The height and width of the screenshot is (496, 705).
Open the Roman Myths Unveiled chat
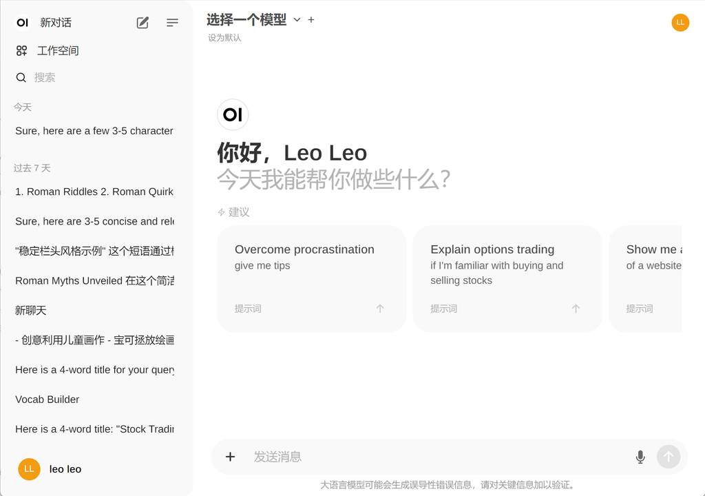[x=94, y=281]
